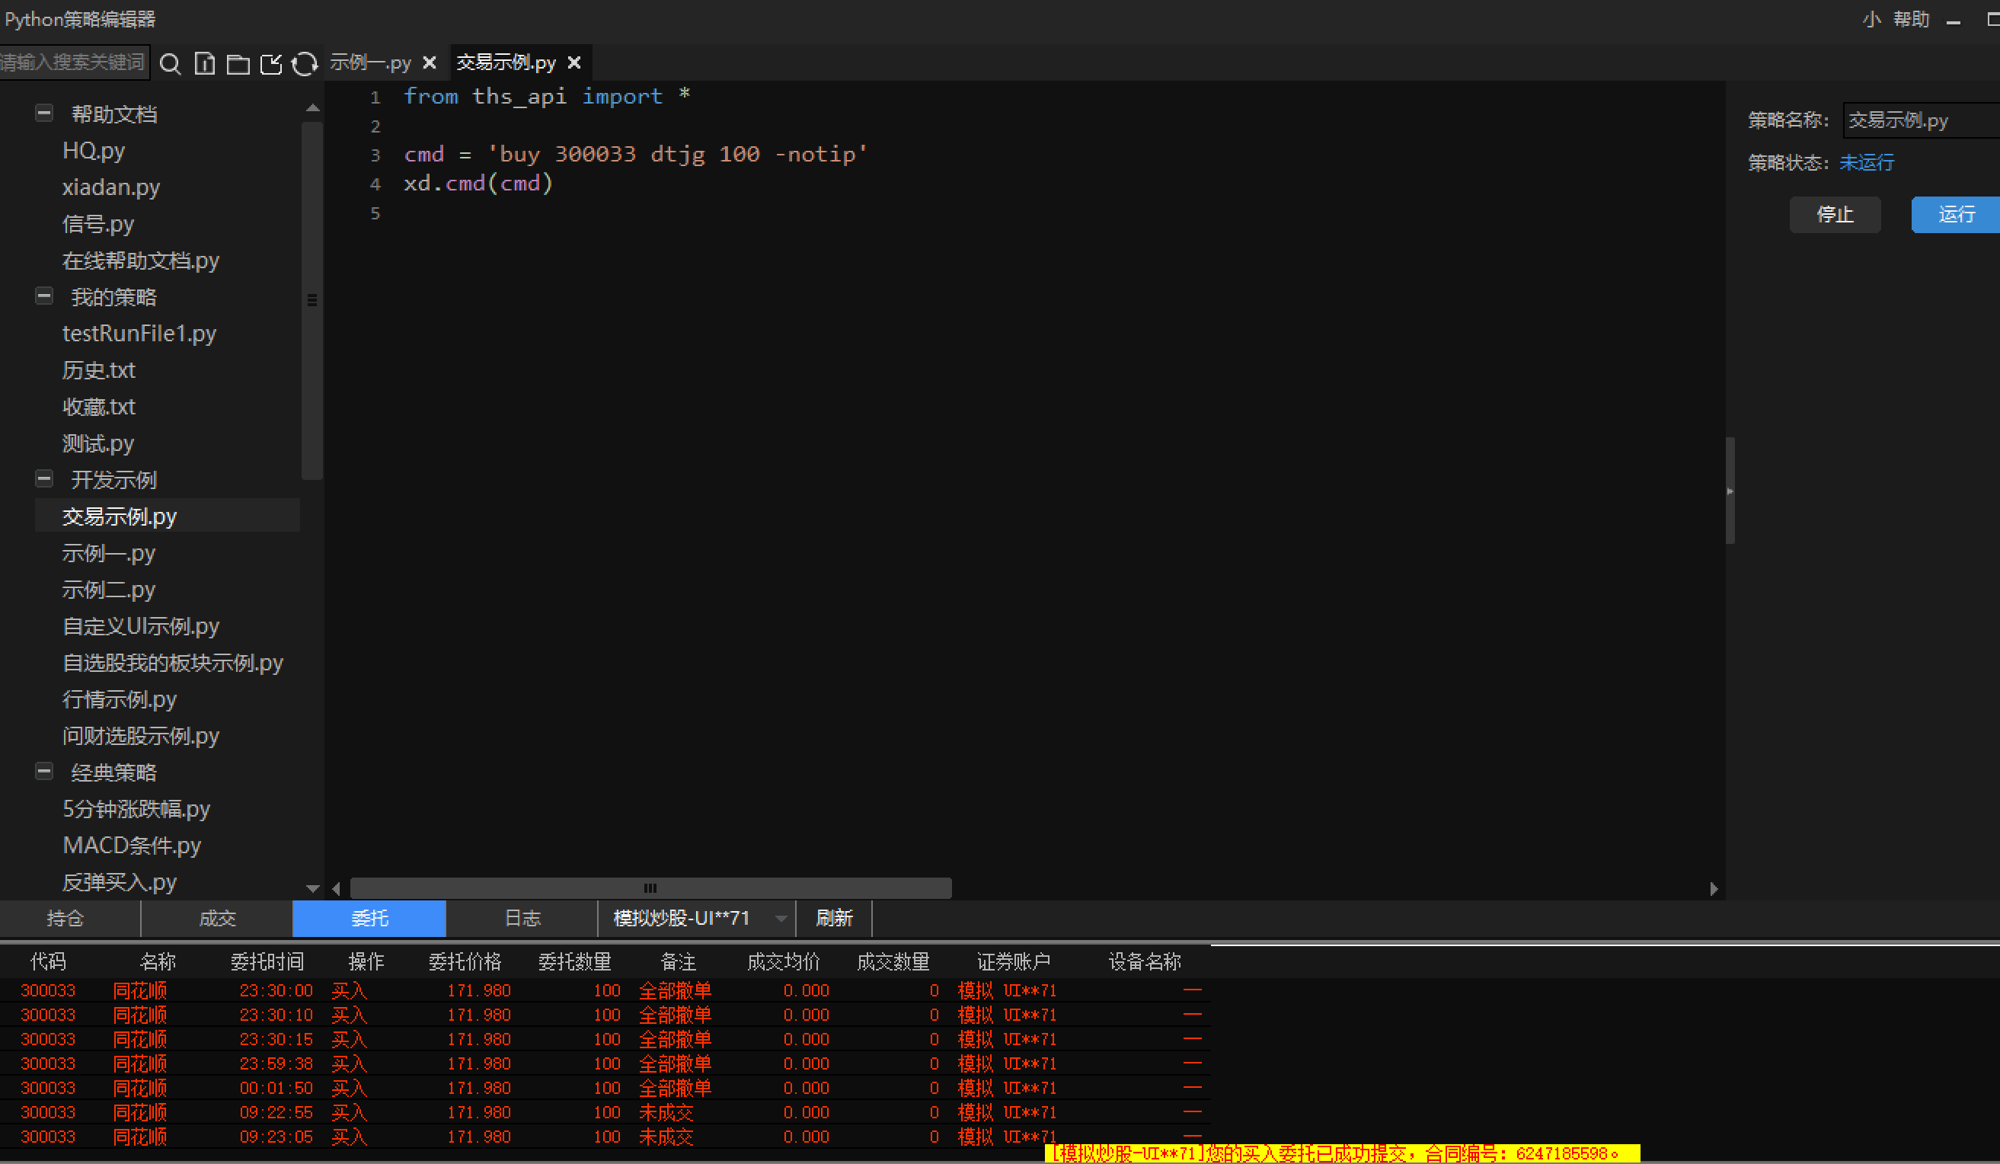Click the yellow order-submitted notification bar

(x=1342, y=1153)
